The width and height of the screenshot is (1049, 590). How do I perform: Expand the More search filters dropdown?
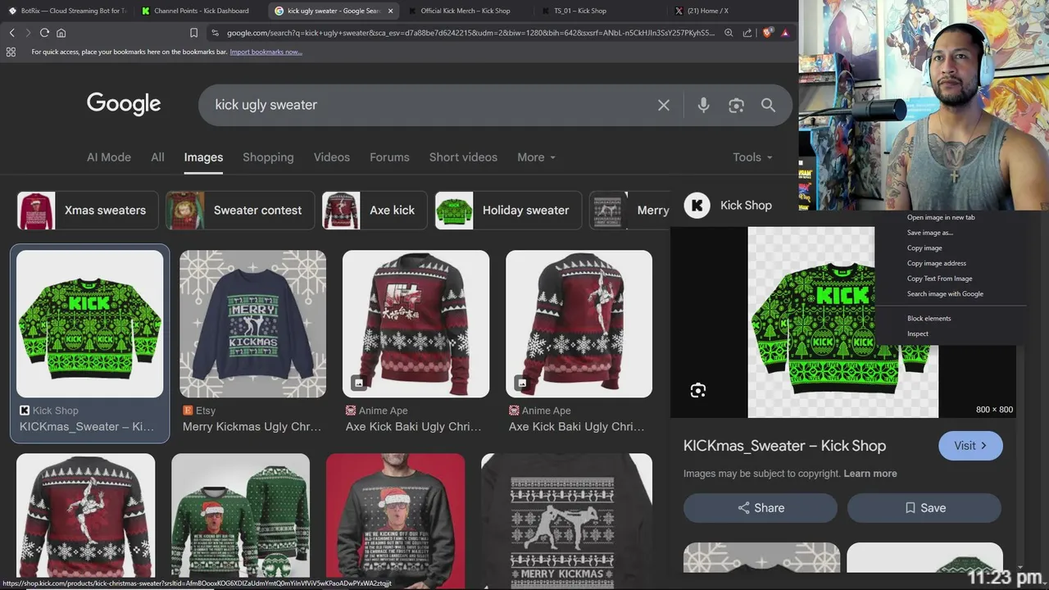coord(536,157)
